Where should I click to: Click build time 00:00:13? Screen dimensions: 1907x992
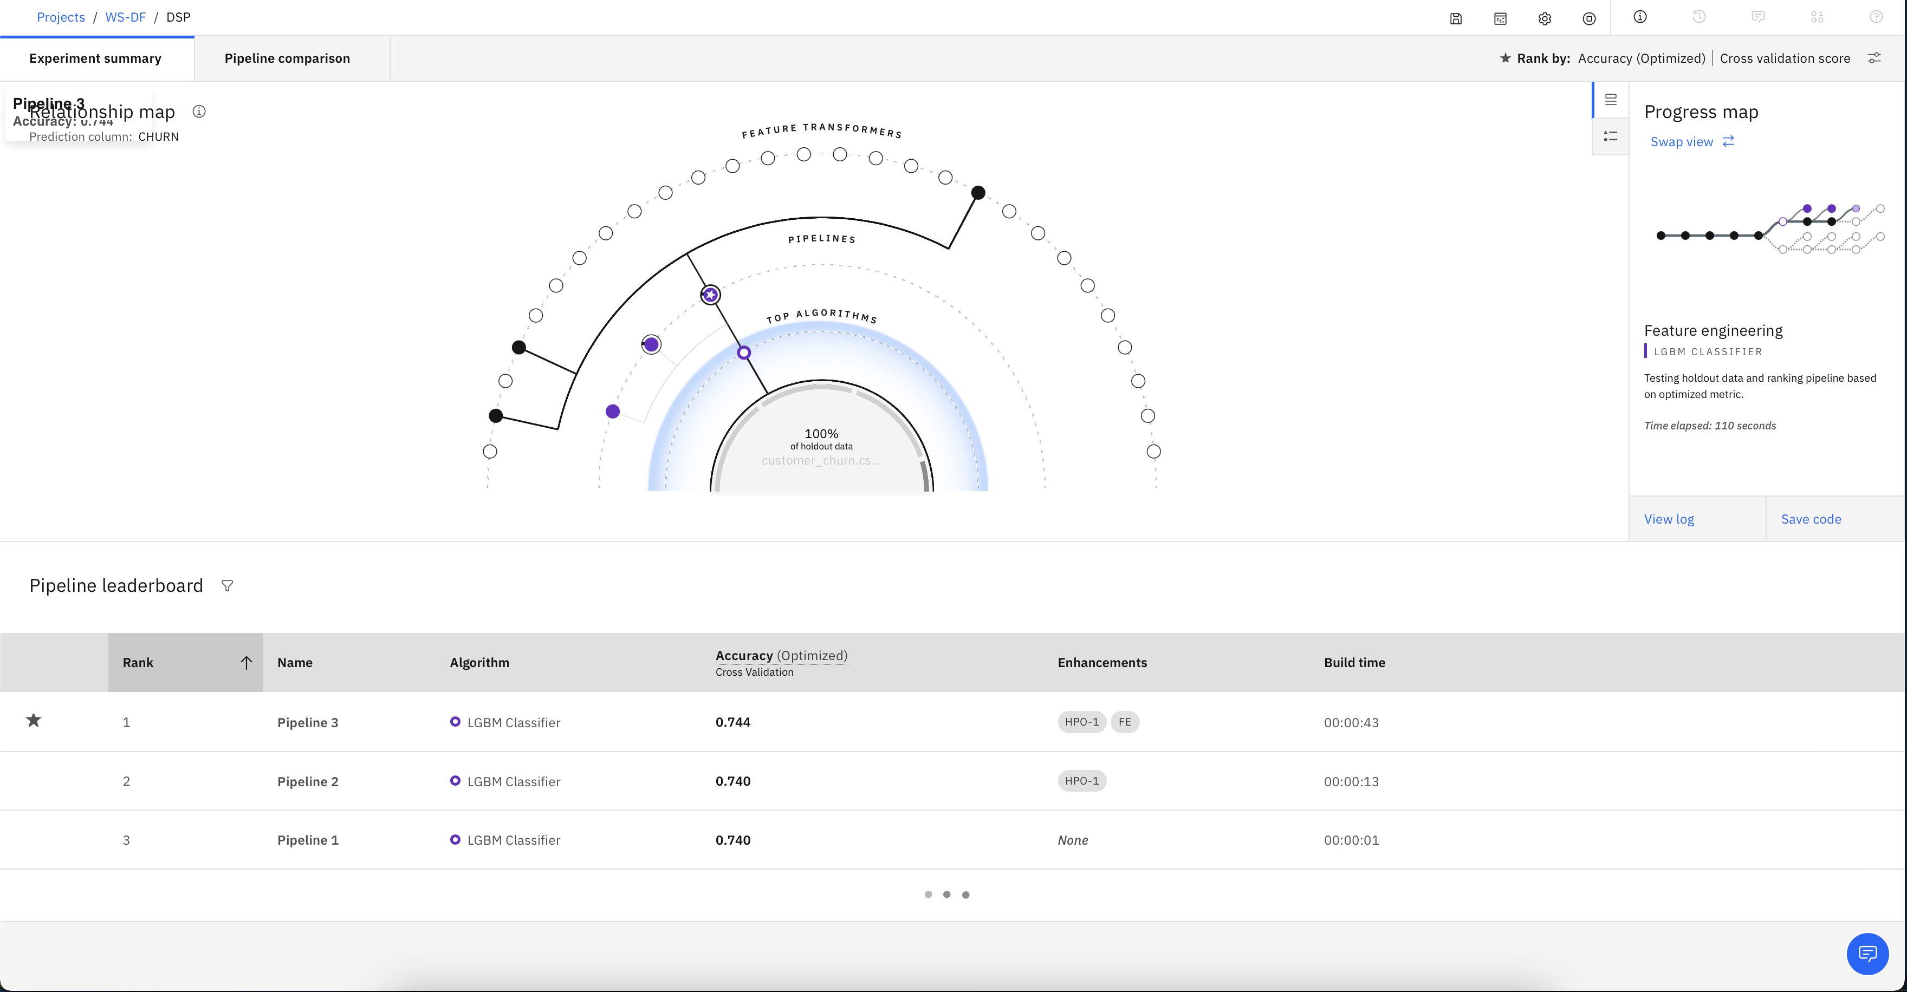pos(1351,782)
